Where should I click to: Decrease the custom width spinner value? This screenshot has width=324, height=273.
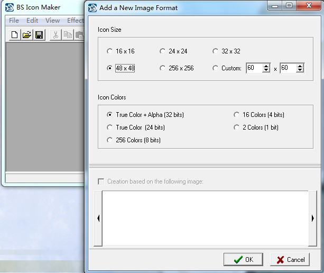[x=266, y=70]
